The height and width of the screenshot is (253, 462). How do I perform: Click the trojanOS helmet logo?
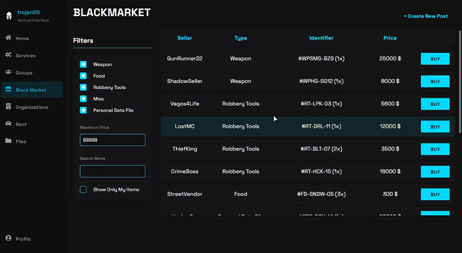tap(9, 15)
